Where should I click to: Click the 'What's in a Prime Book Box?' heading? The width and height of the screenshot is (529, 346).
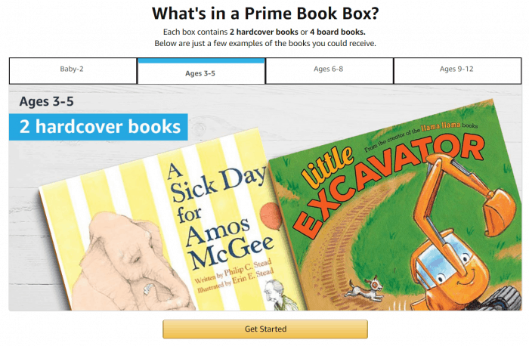click(x=265, y=14)
